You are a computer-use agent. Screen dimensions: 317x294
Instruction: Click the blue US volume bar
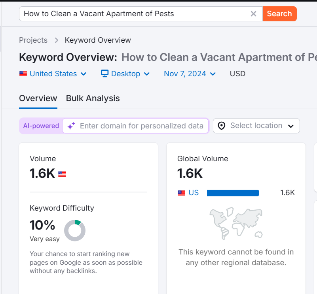pos(233,193)
